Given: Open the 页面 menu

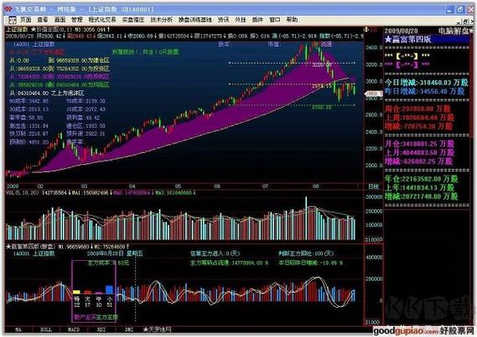Looking at the screenshot, I should click(x=26, y=20).
